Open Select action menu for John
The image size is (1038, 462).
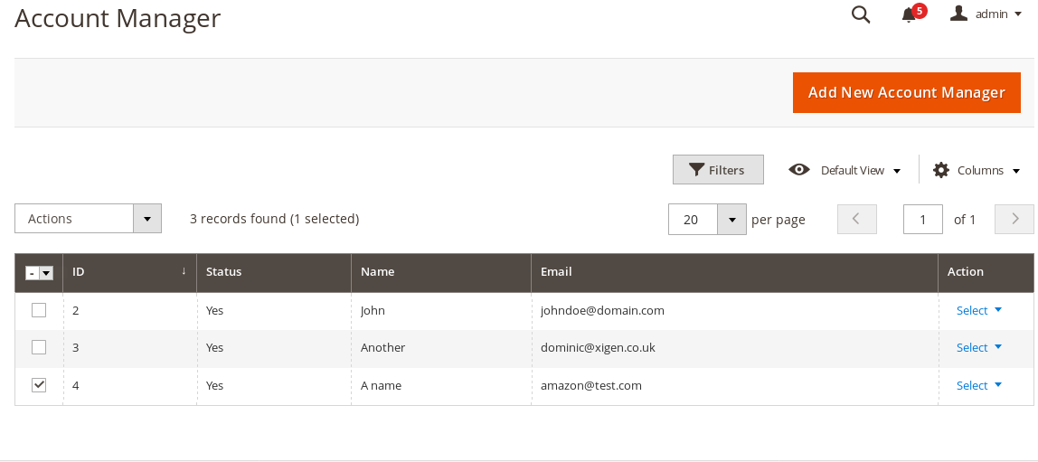[979, 310]
